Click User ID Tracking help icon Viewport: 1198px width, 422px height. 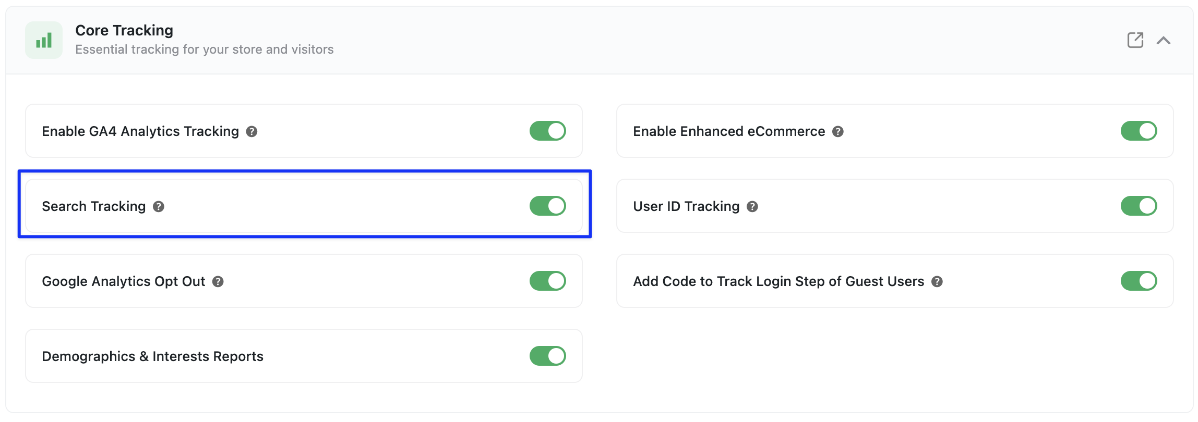752,207
